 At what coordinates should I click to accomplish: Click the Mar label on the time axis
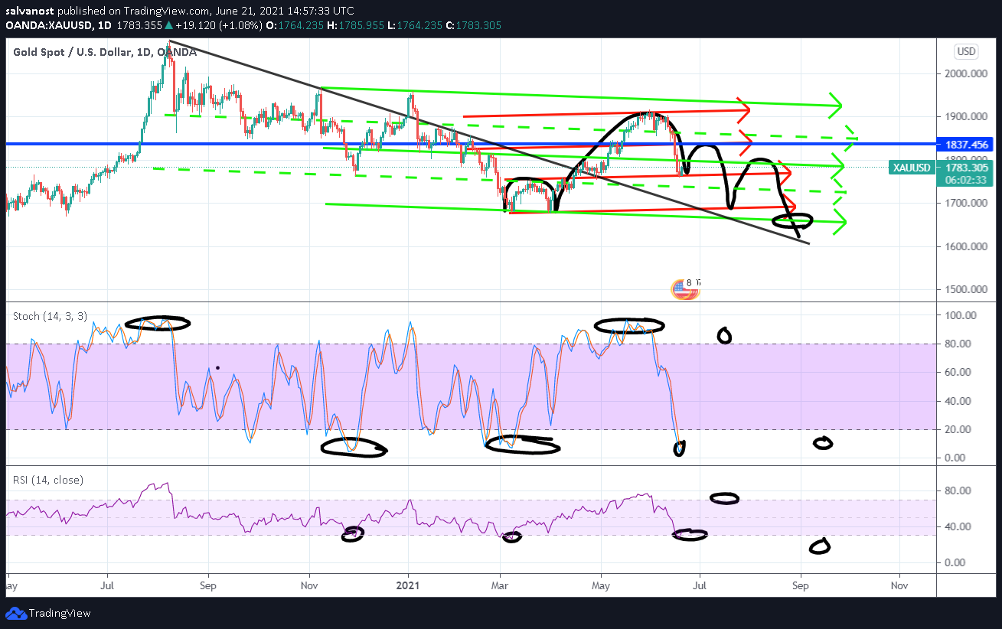(500, 585)
